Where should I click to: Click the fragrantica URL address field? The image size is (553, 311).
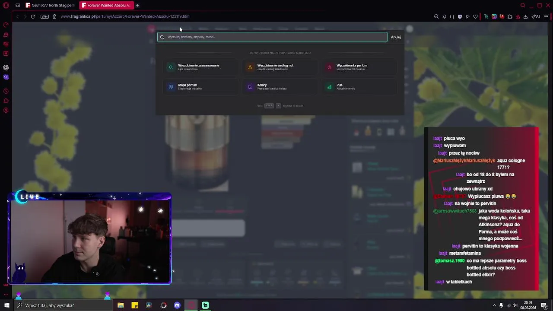tap(125, 16)
